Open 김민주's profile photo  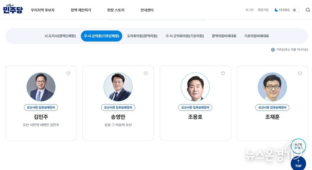pos(41,87)
